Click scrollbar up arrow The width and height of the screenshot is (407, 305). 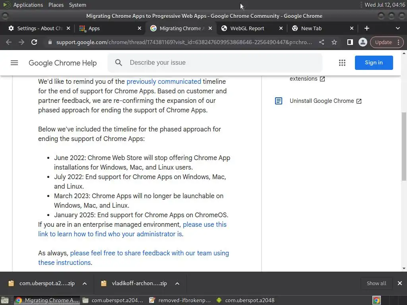click(404, 53)
